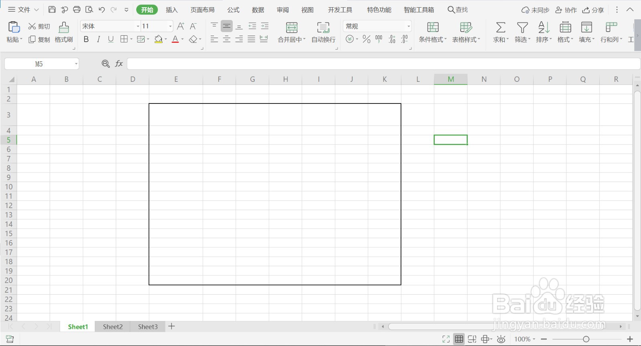Screen dimensions: 641x346
Task: Click the Print icon in quick toolbar
Action: tap(77, 10)
